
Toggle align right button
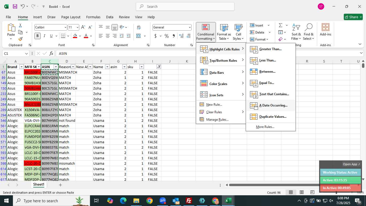pyautogui.click(x=115, y=36)
